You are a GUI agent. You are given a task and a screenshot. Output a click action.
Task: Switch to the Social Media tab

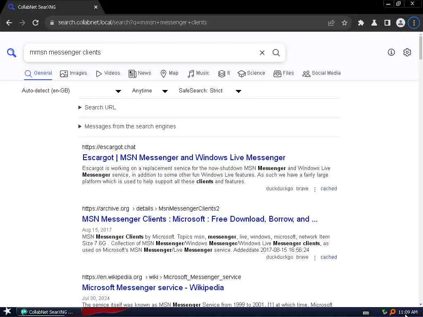pos(321,73)
